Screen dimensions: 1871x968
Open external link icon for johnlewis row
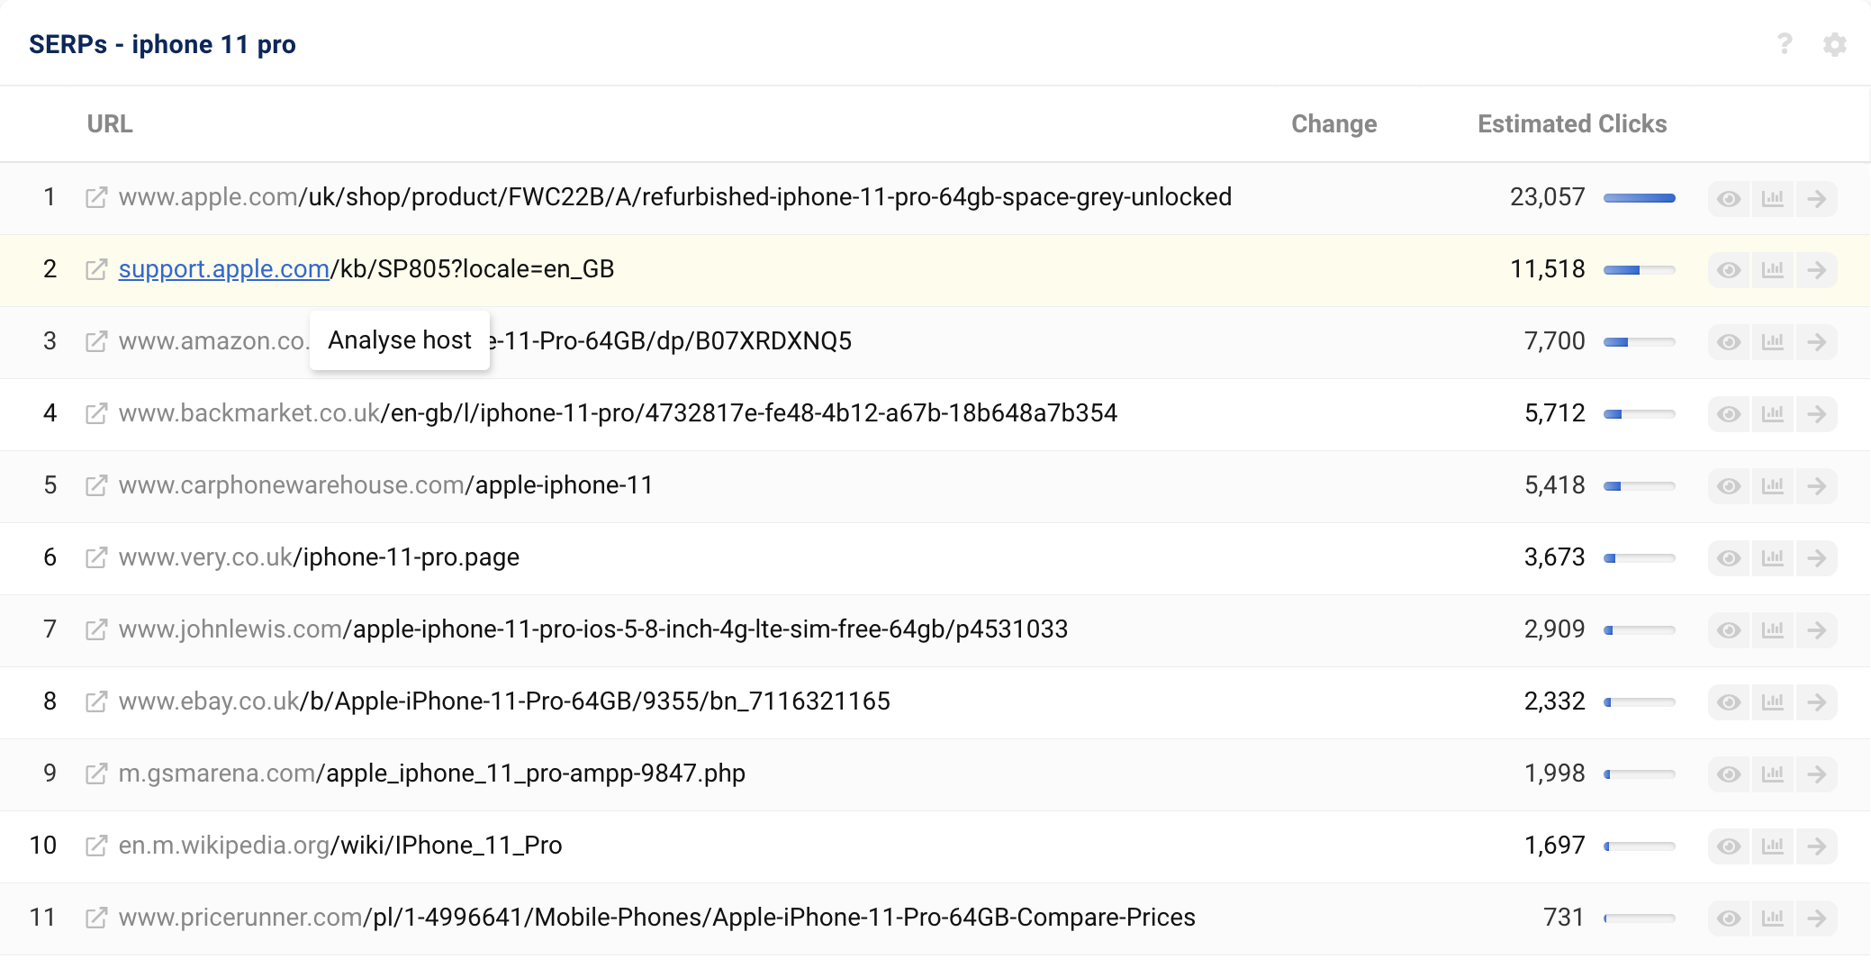96,629
